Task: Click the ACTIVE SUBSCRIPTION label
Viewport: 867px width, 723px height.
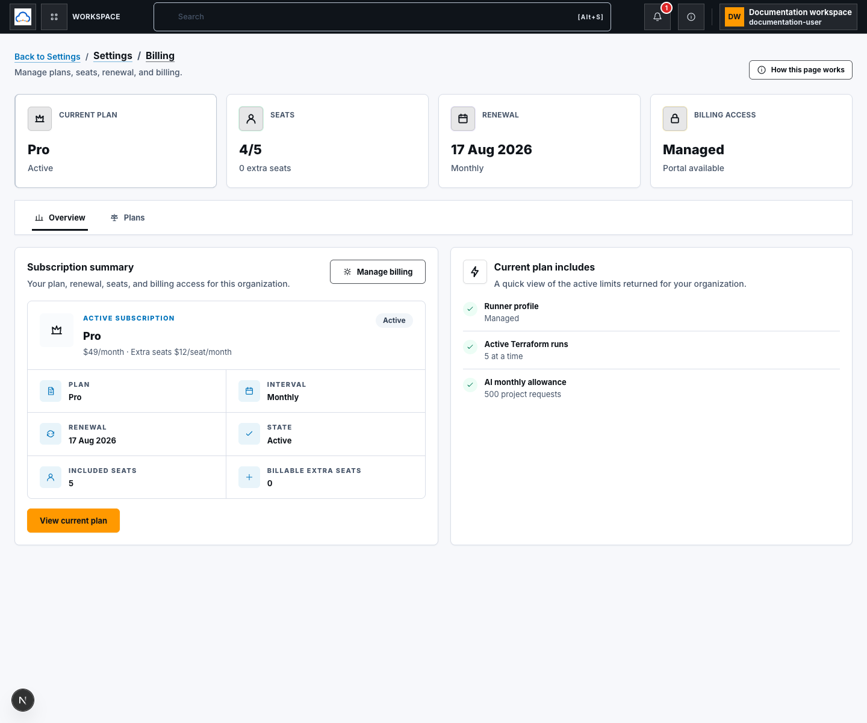Action: [x=129, y=318]
